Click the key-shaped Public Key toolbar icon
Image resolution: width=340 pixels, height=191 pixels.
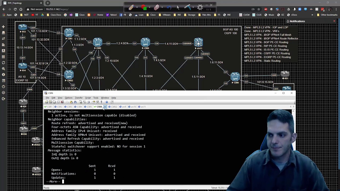click(x=101, y=102)
